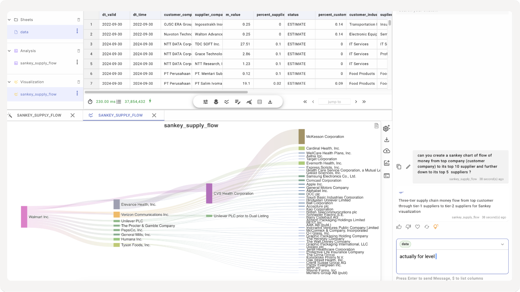The image size is (520, 292).
Task: Edit the user chat message
Action: click(408, 167)
